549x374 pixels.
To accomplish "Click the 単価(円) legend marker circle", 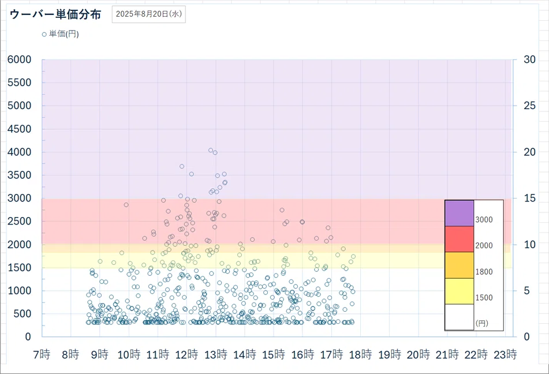I will click(x=44, y=34).
